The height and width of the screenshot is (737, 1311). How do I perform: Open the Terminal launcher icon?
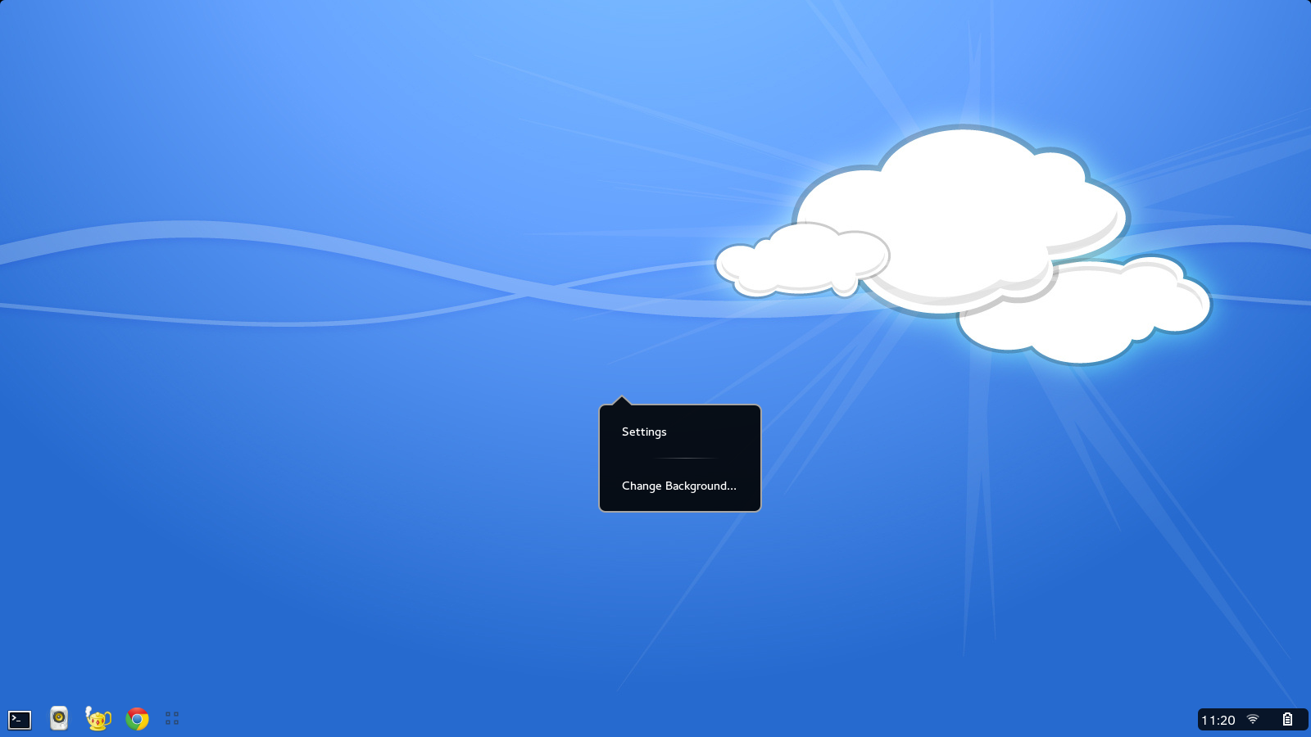coord(20,720)
